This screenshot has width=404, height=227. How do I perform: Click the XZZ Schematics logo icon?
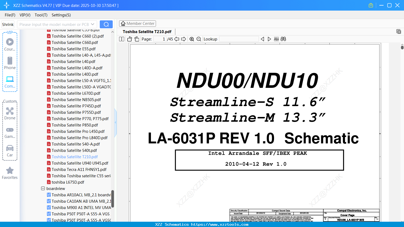7,5
